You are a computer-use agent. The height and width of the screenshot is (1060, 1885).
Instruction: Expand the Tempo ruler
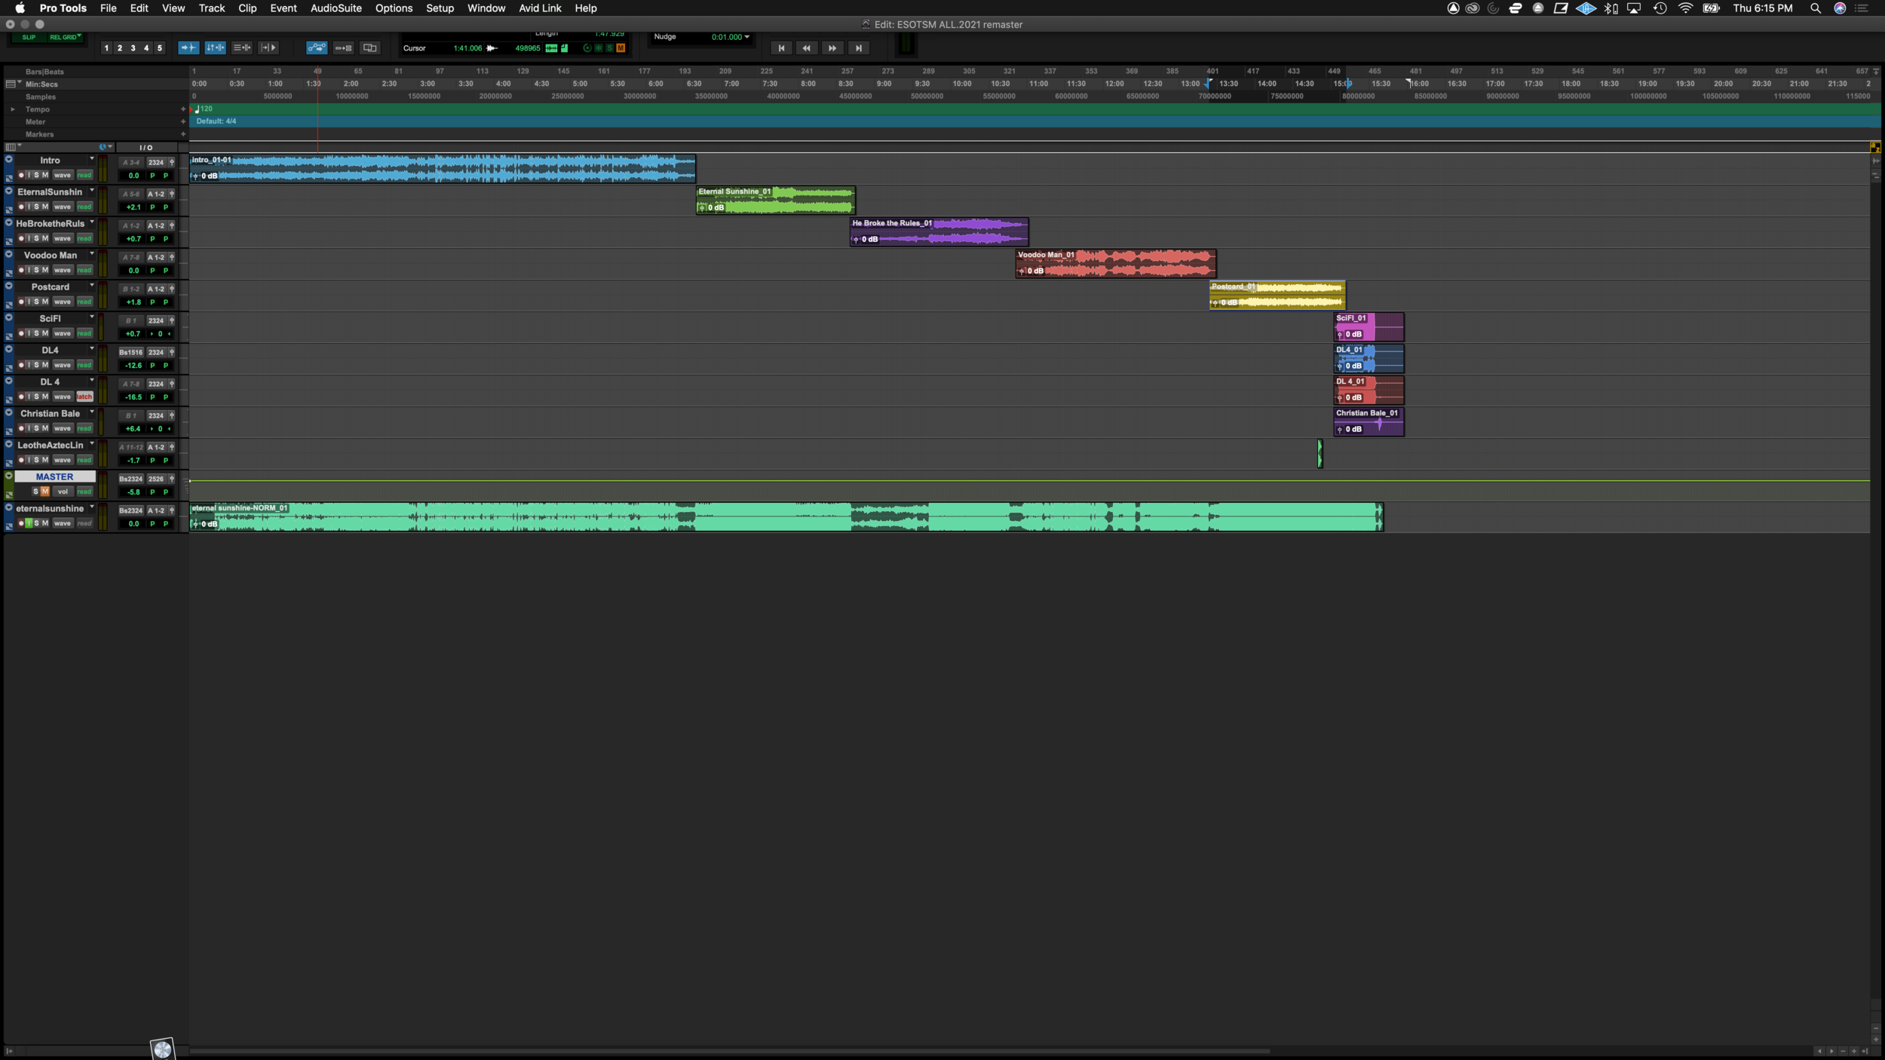point(12,109)
